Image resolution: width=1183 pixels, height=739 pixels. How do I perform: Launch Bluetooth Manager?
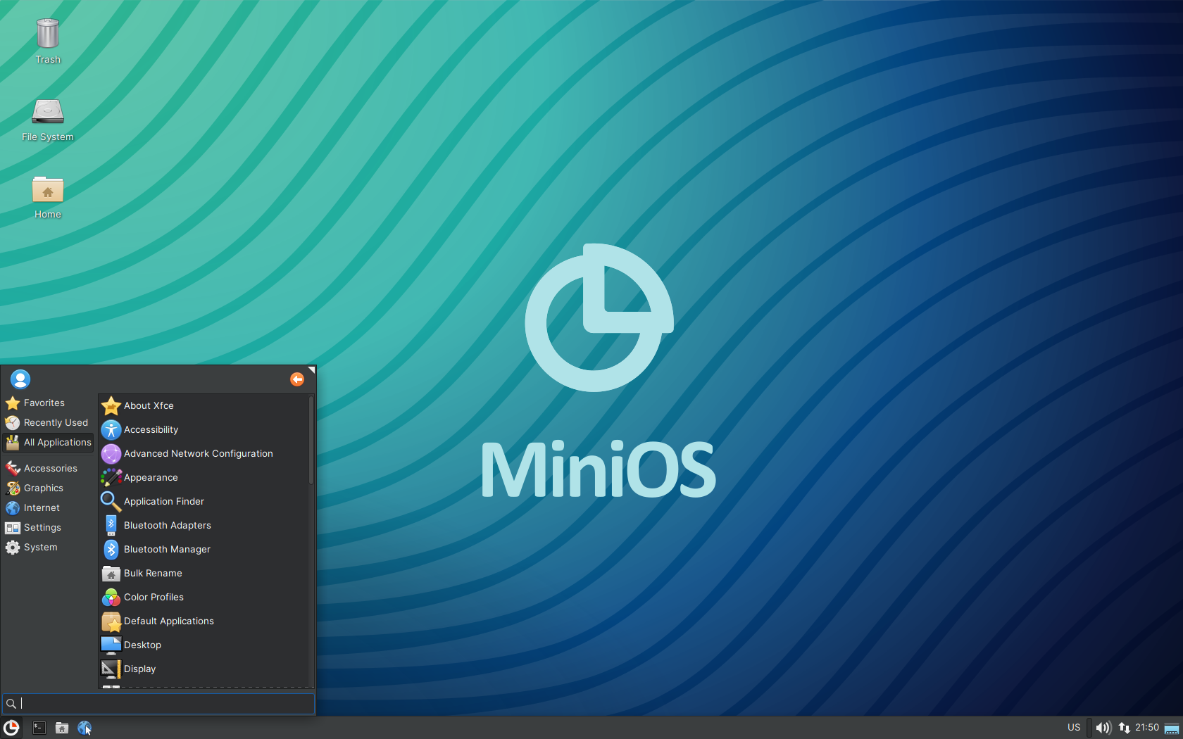pos(204,549)
